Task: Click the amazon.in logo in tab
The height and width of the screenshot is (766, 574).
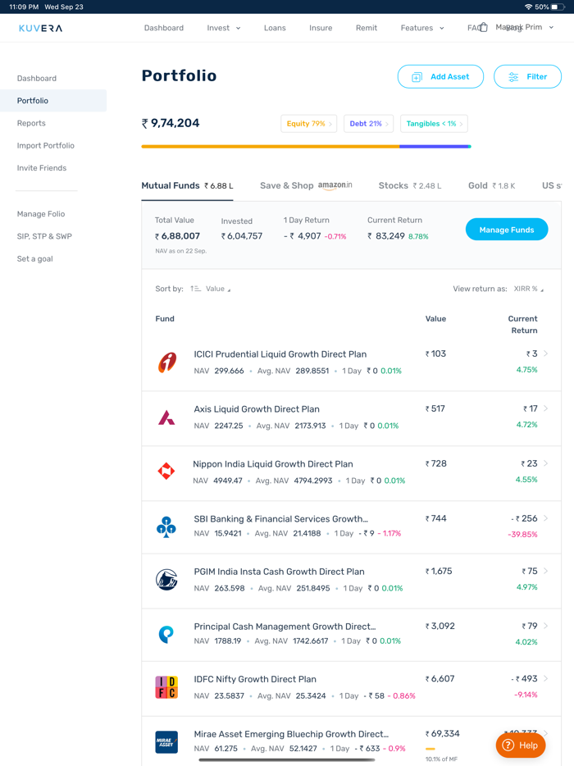Action: point(335,185)
